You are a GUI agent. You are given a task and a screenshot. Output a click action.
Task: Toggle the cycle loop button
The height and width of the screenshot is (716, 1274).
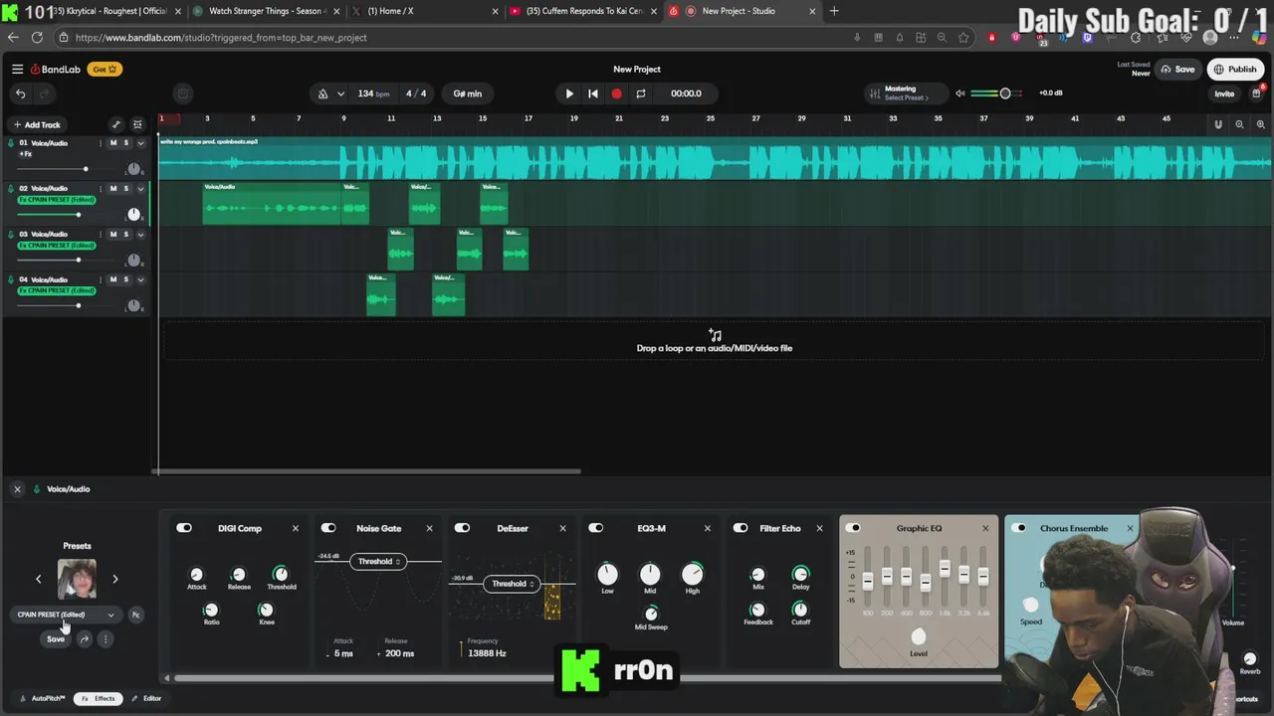[641, 93]
